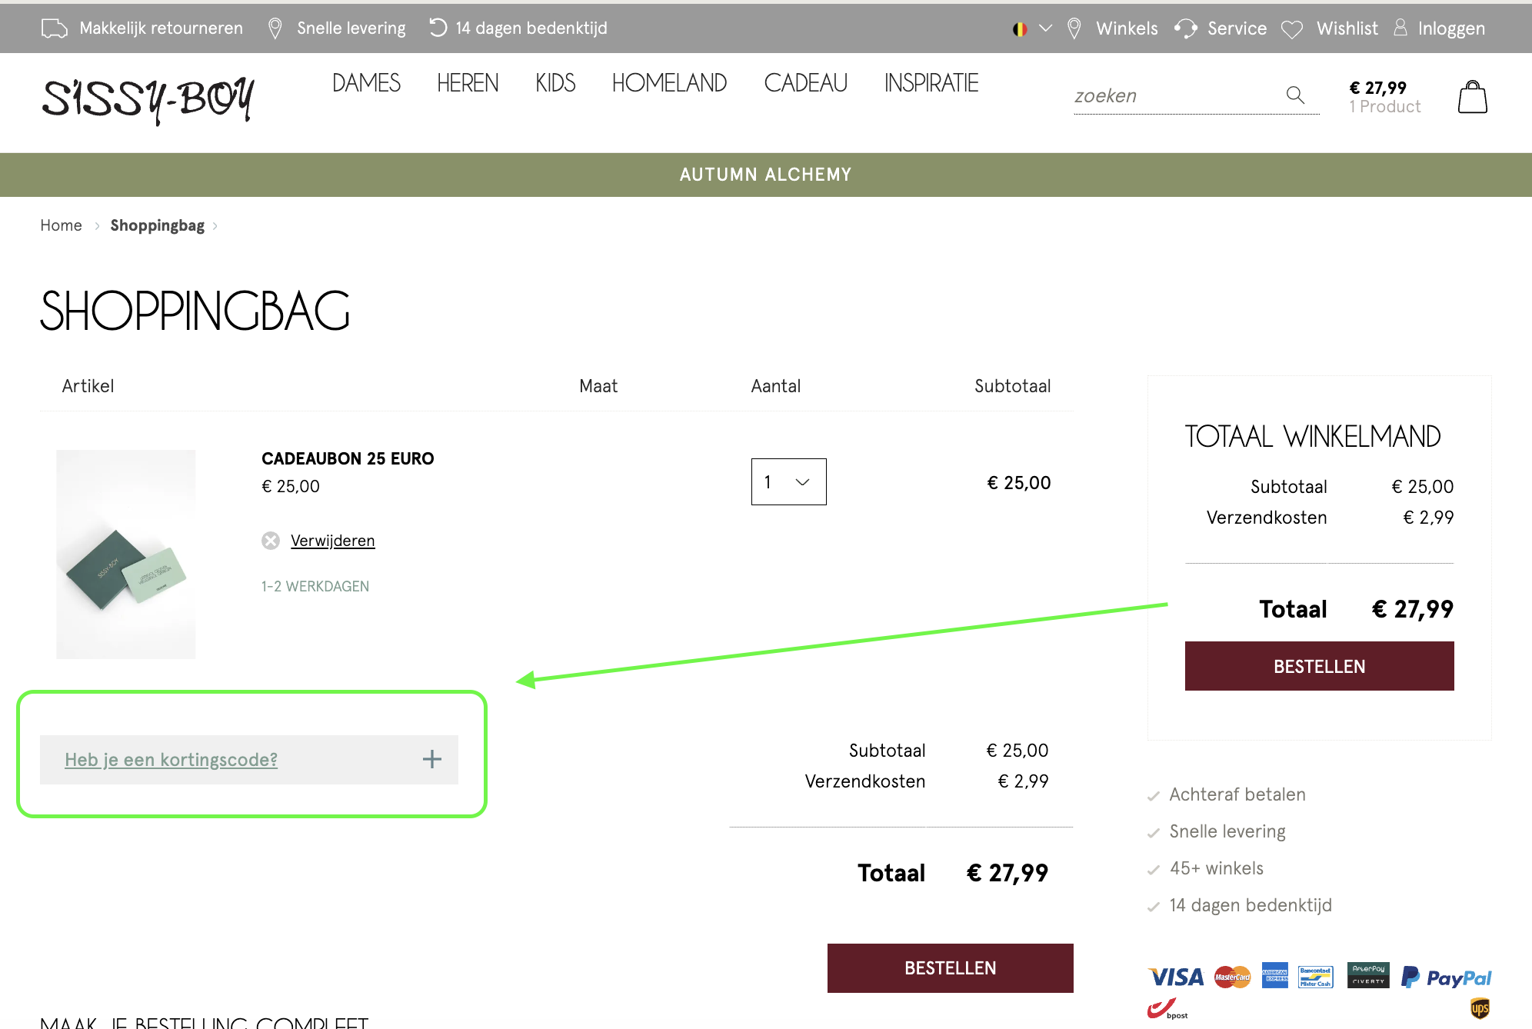Open the Wishlist
Screen dimensions: 1532x1029
pyautogui.click(x=1347, y=28)
